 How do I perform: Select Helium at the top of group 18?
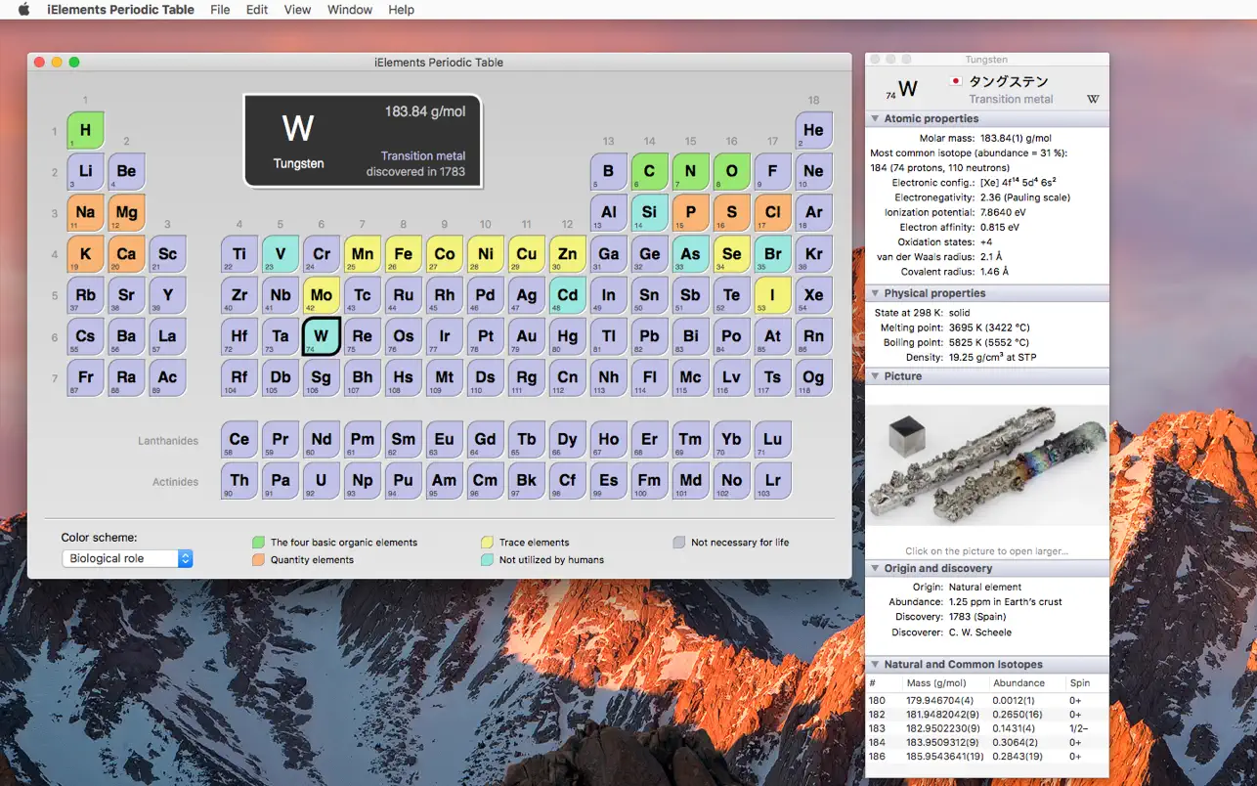(813, 130)
